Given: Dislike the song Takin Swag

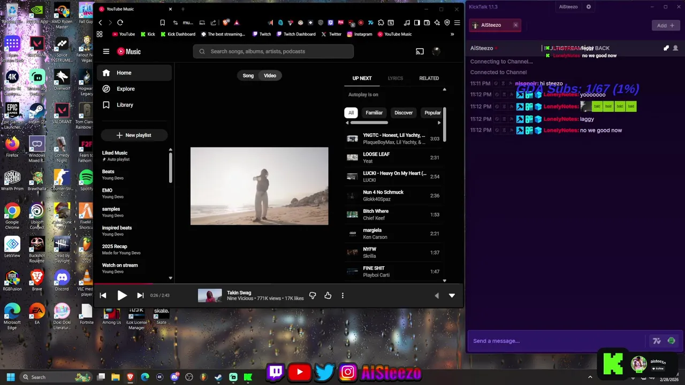Looking at the screenshot, I should pyautogui.click(x=313, y=295).
